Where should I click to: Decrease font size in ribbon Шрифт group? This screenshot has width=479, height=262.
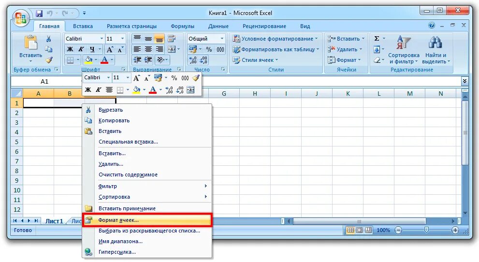pos(120,49)
